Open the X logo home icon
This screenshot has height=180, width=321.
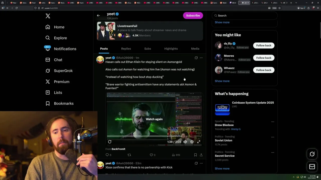click(x=48, y=16)
